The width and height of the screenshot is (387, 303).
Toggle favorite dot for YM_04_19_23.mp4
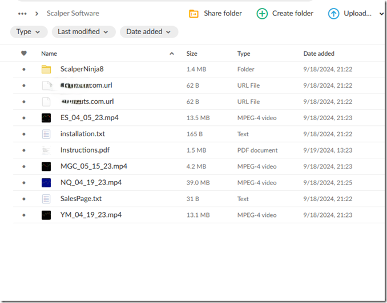pos(24,215)
